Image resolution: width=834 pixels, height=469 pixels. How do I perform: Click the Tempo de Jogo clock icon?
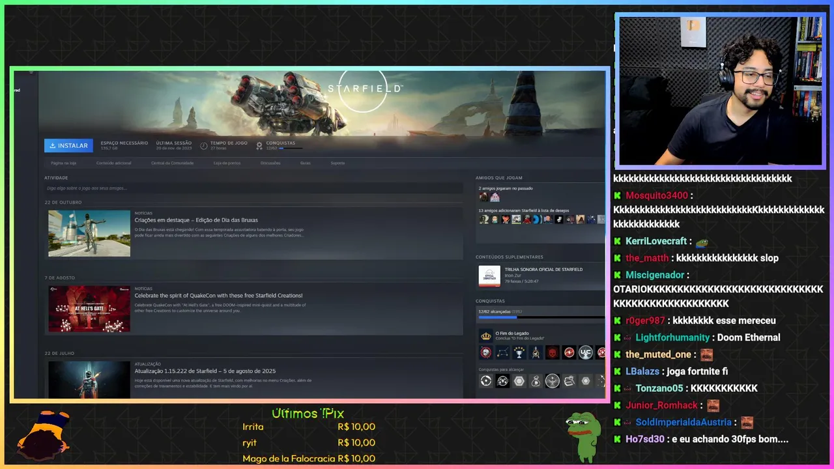pyautogui.click(x=204, y=146)
